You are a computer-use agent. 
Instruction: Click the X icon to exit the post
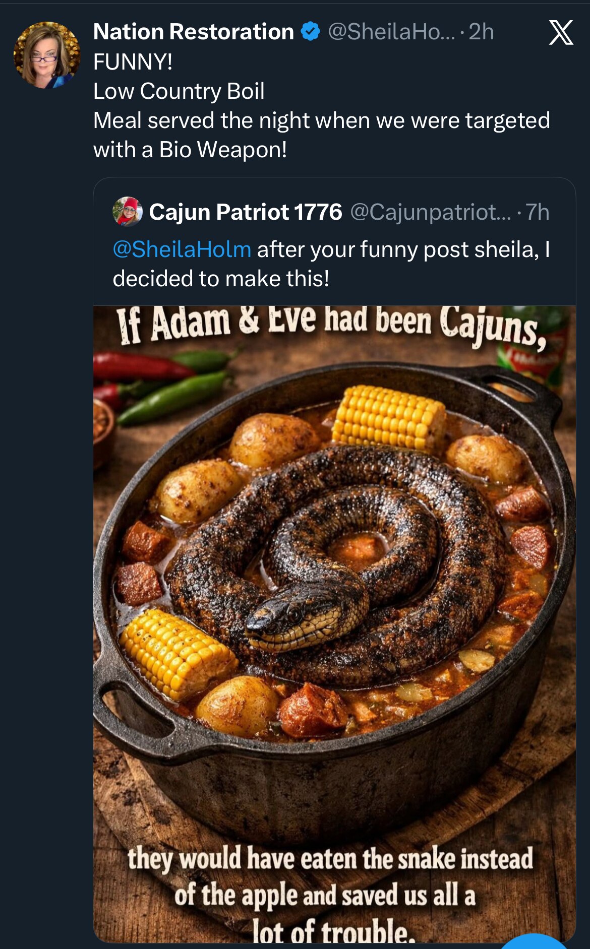tap(561, 33)
